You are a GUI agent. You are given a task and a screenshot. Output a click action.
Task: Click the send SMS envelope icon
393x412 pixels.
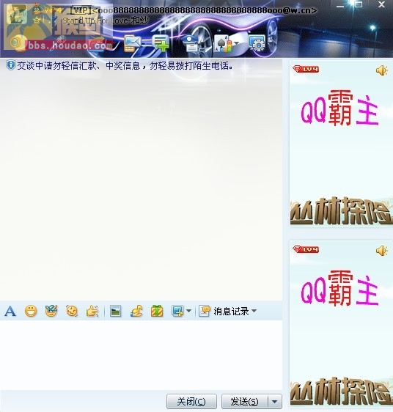(133, 43)
